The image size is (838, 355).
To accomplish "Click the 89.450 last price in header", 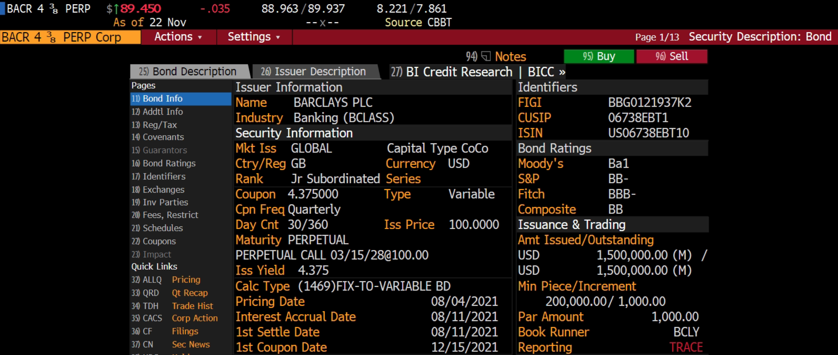I will point(140,9).
